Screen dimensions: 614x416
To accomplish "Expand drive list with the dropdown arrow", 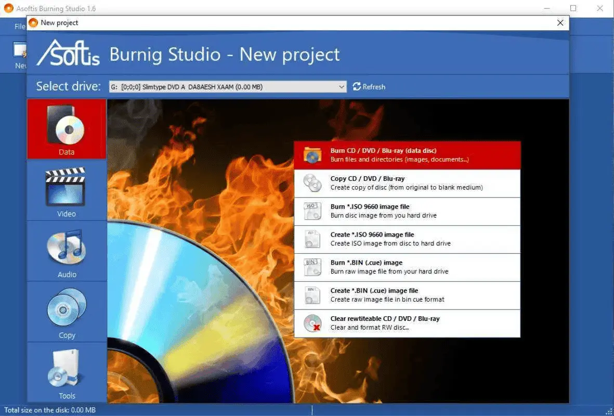I will click(342, 86).
